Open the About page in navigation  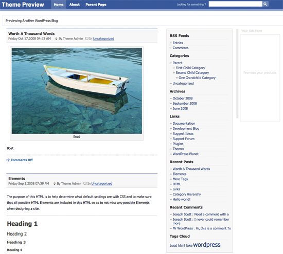75,5
